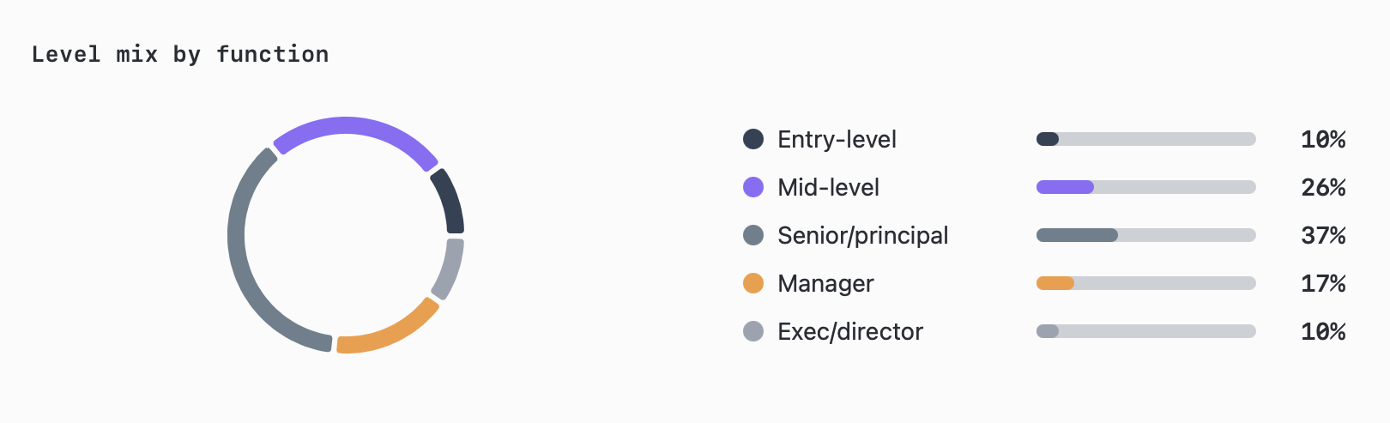
Task: Click the gray Exec/director legend dot
Action: click(753, 331)
